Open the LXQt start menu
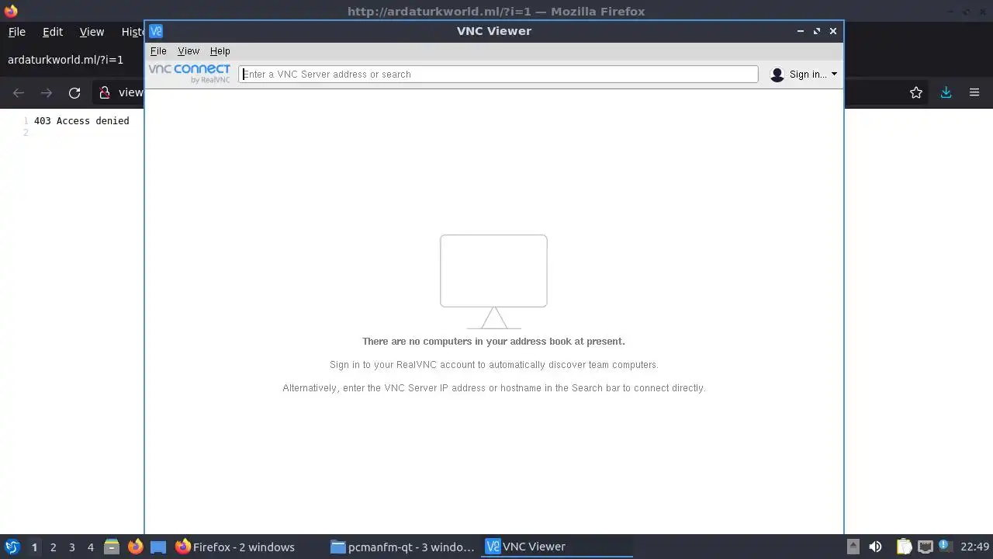 12,547
